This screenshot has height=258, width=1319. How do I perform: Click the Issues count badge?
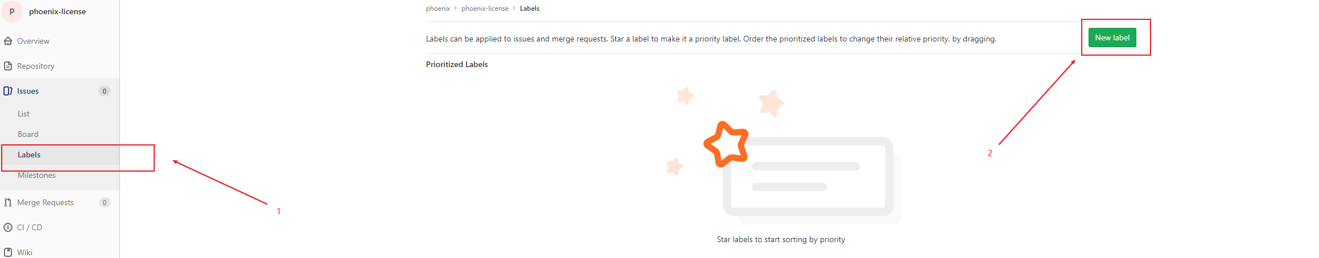(x=104, y=91)
